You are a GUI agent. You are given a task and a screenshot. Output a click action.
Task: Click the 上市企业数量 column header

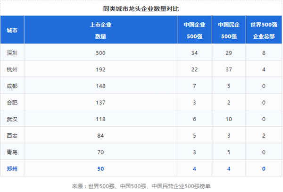coord(100,30)
